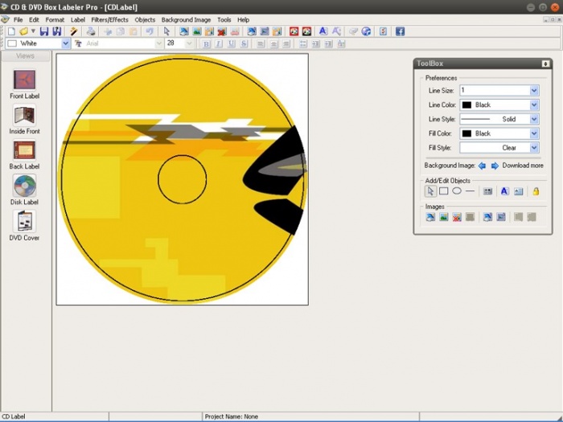Expand the Line Style dropdown

coord(534,119)
